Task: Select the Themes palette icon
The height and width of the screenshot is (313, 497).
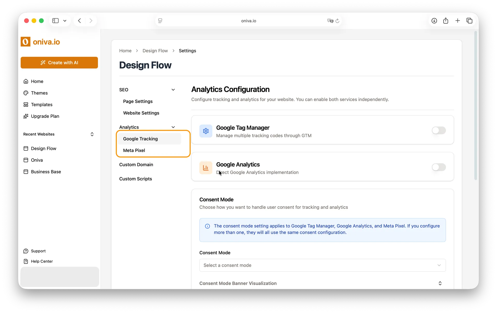Action: (26, 93)
